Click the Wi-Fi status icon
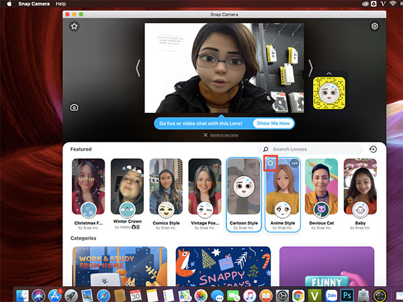The image size is (403, 302). tap(393, 3)
